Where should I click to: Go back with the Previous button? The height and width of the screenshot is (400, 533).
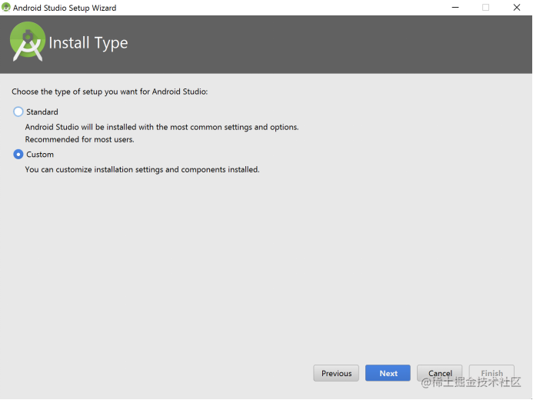pyautogui.click(x=336, y=373)
